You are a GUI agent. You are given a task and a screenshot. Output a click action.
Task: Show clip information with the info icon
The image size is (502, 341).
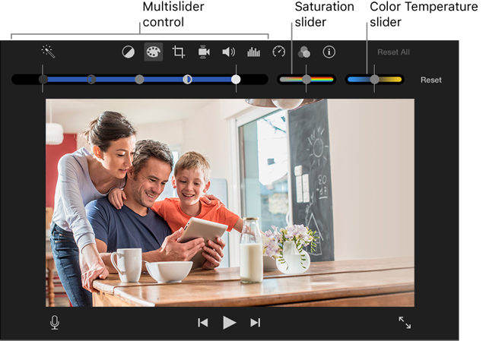pos(329,52)
